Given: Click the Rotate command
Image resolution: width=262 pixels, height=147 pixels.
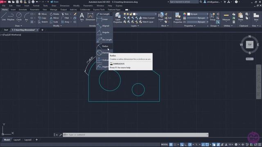Looking at the screenshot, I should tap(54, 14).
